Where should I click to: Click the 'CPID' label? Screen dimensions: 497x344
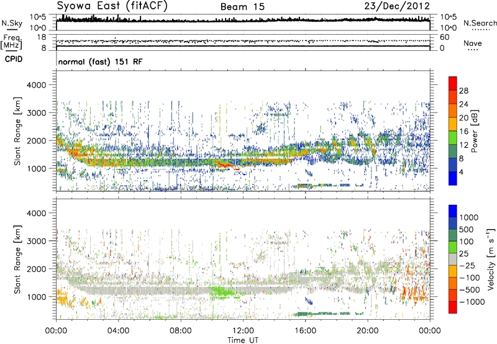(14, 59)
